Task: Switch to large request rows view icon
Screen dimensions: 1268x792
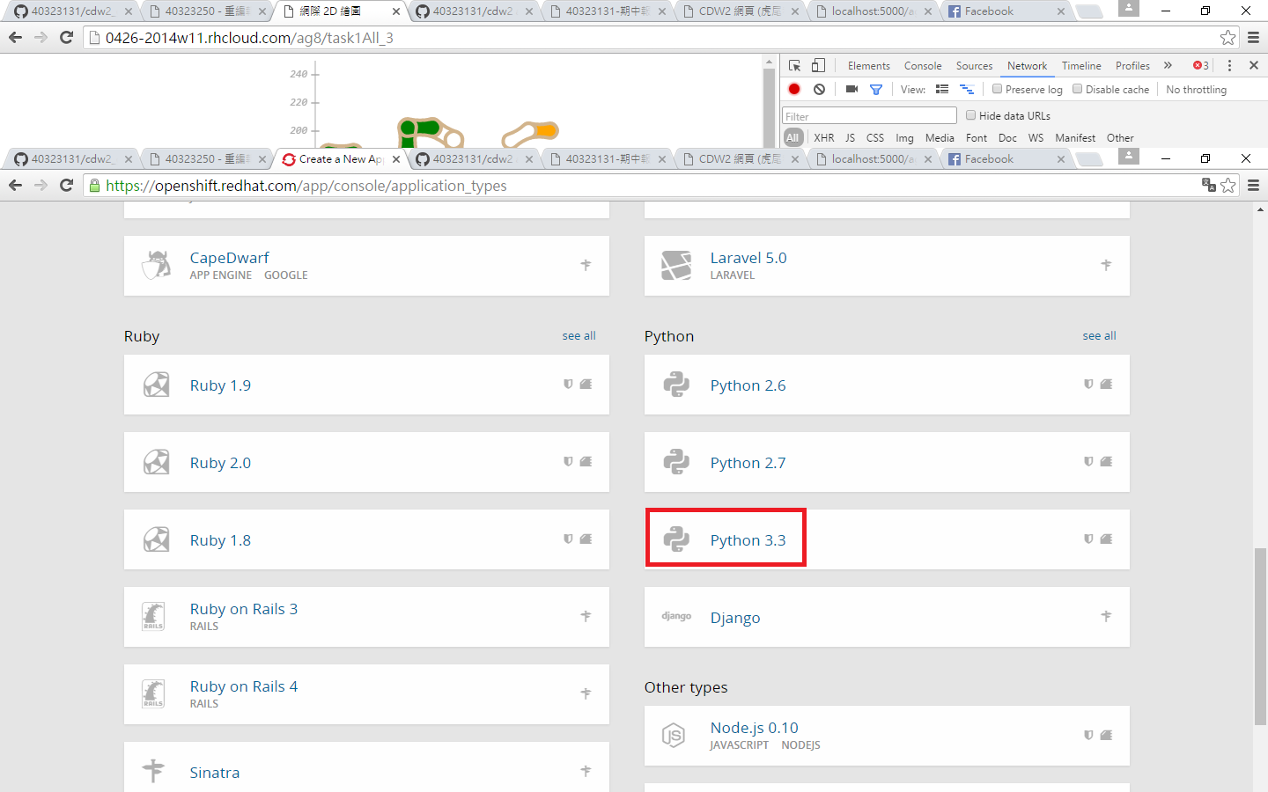Action: pyautogui.click(x=942, y=89)
